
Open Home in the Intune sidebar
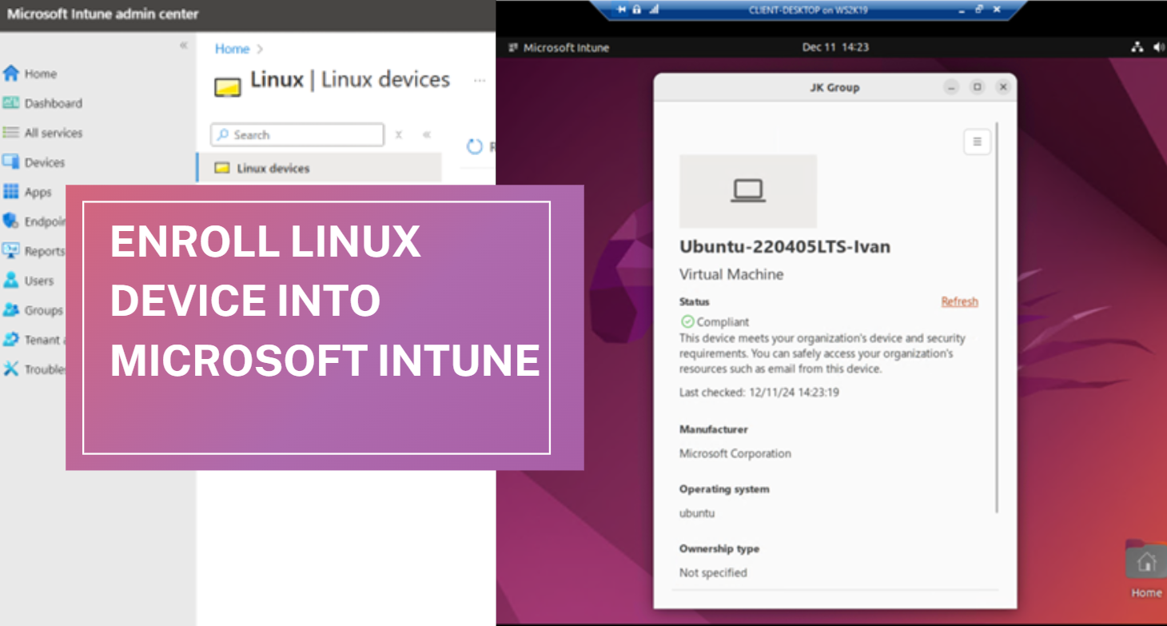30,74
